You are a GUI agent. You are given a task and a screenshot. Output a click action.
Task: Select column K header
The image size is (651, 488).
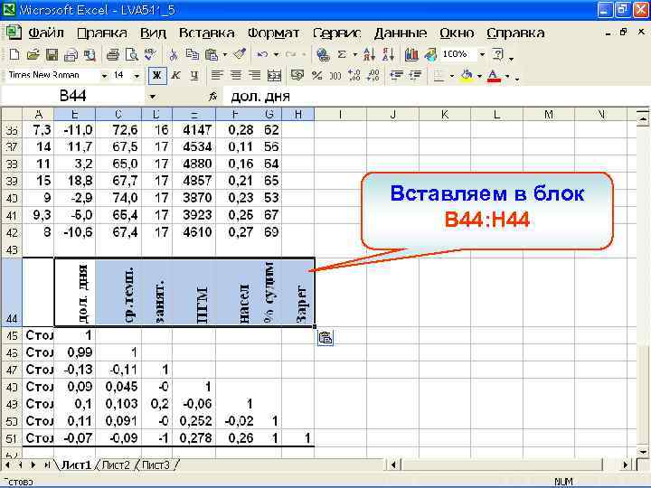click(x=445, y=114)
